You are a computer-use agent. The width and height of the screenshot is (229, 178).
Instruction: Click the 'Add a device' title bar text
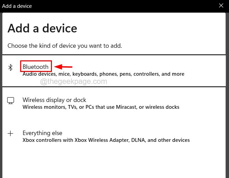click(x=17, y=5)
